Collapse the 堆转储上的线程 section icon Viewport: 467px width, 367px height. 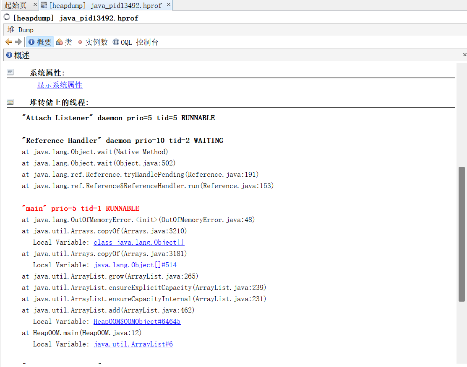click(10, 102)
